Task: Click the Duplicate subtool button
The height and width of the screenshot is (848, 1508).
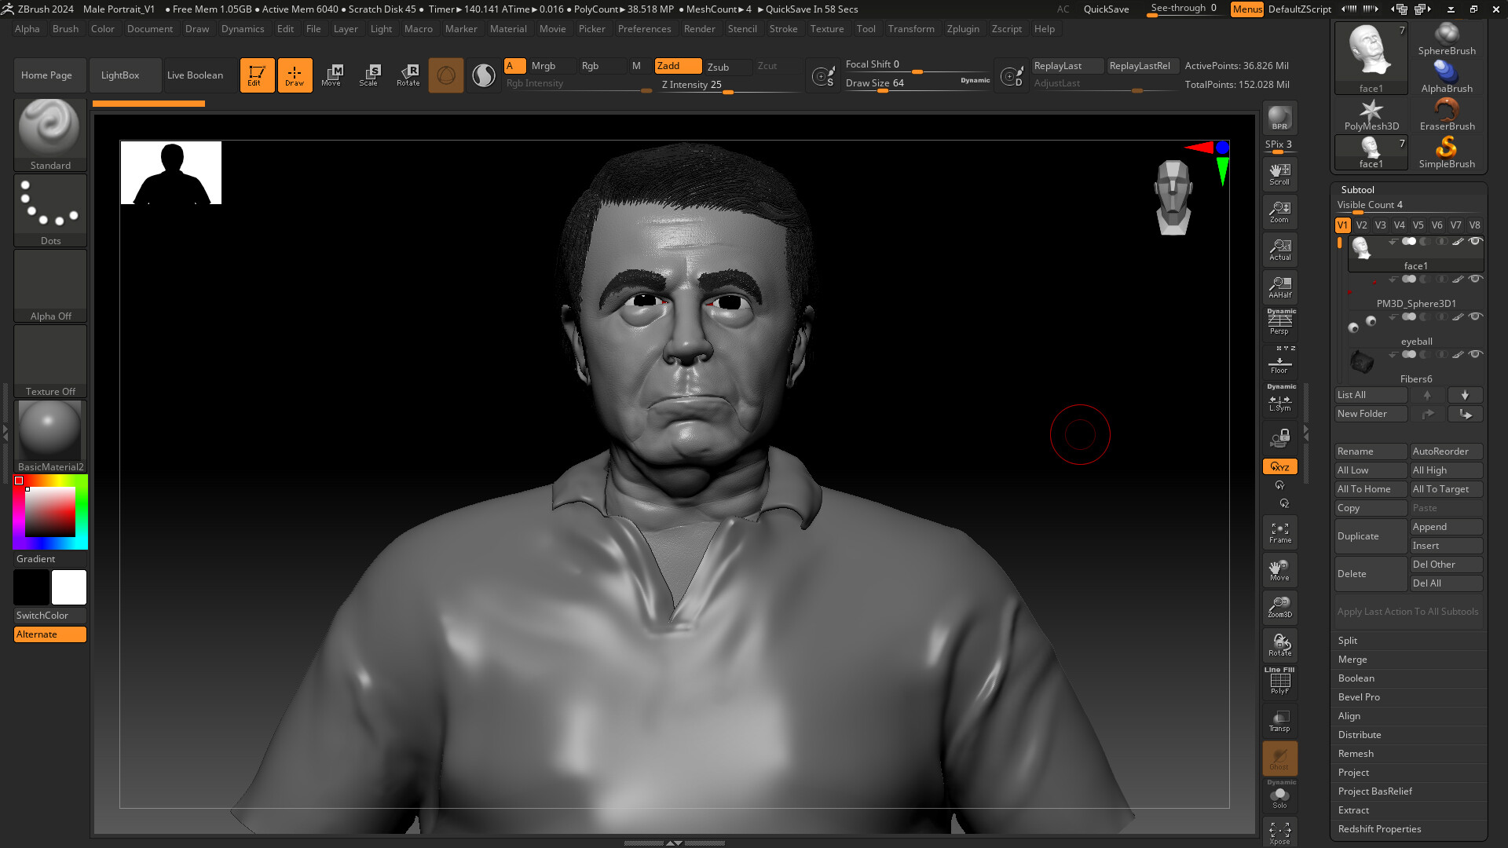Action: coord(1371,535)
